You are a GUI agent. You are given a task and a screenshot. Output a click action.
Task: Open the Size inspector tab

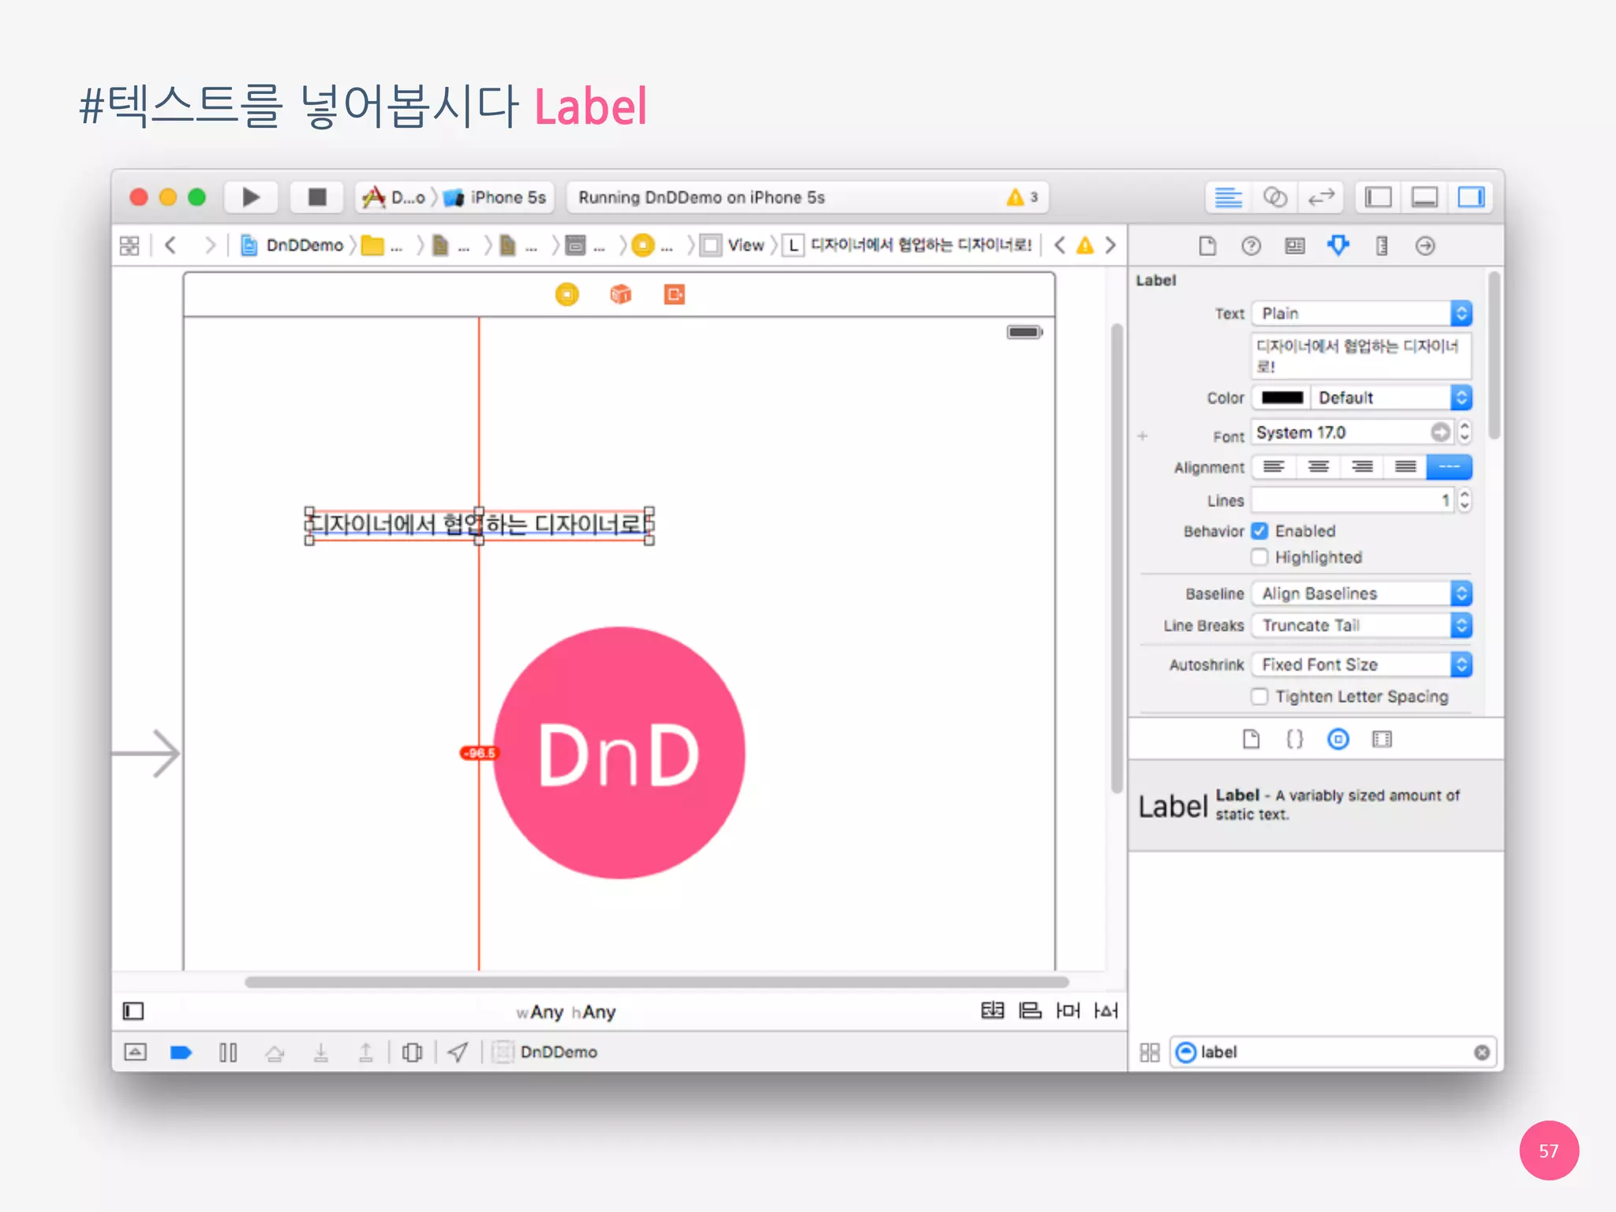tap(1382, 246)
